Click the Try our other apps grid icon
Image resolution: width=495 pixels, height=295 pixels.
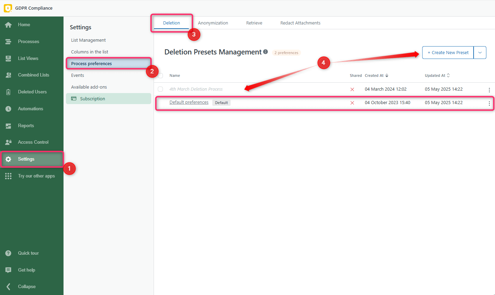coord(8,176)
